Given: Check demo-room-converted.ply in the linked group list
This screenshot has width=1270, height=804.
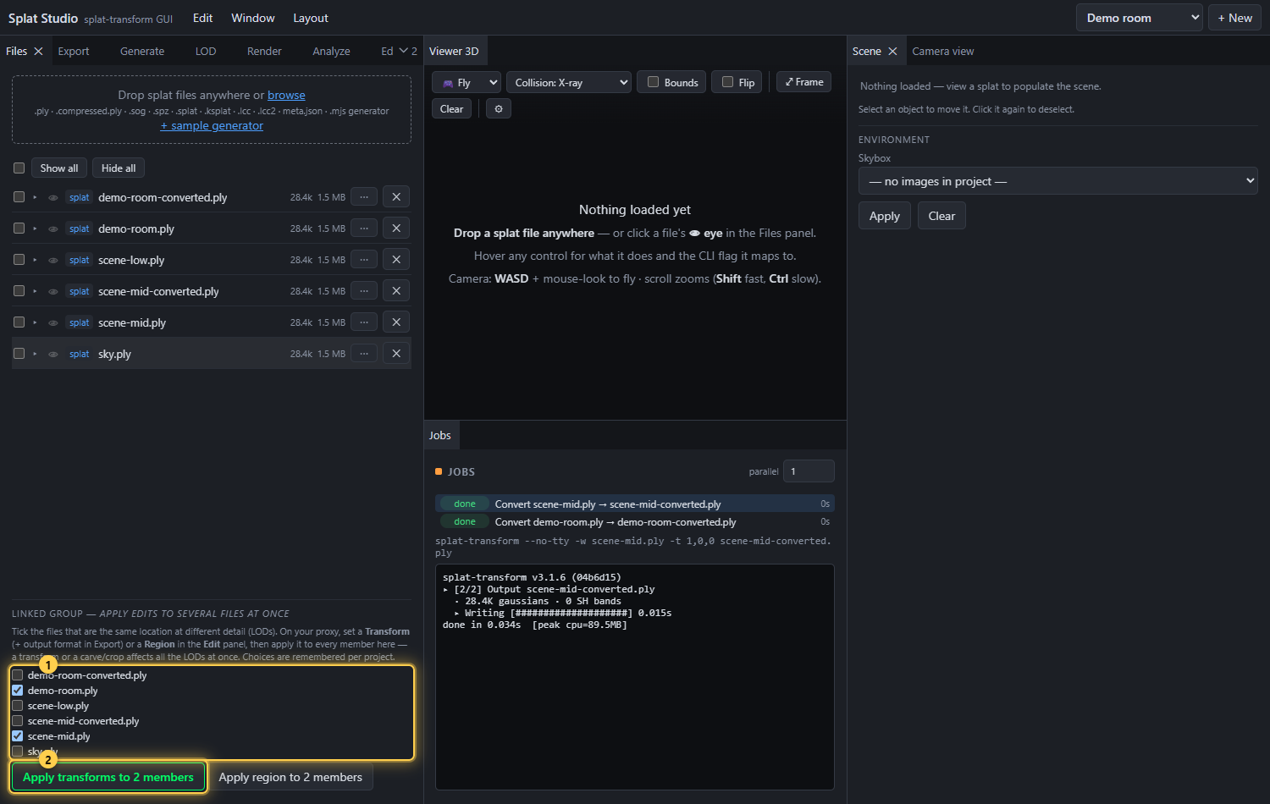Looking at the screenshot, I should coord(18,675).
